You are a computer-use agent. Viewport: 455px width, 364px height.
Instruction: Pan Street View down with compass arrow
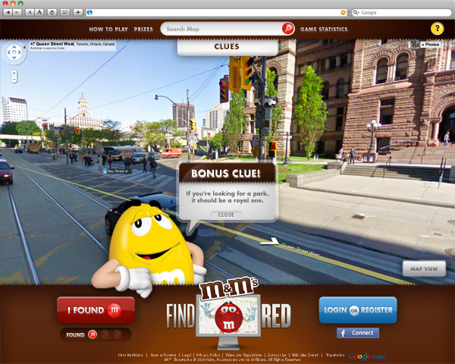point(14,58)
